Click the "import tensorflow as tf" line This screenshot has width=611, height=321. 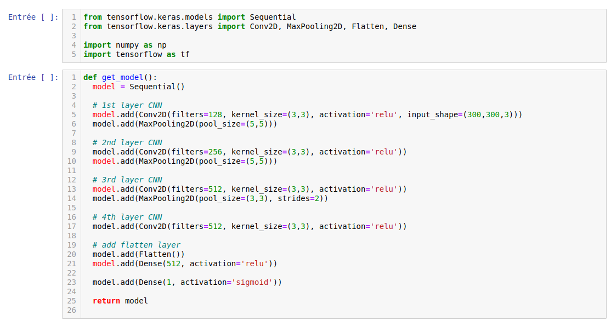pos(136,54)
